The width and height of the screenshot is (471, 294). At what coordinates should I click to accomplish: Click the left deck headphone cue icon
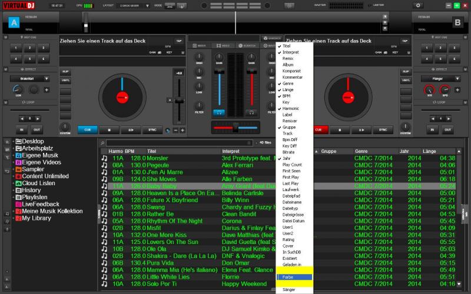tap(219, 112)
